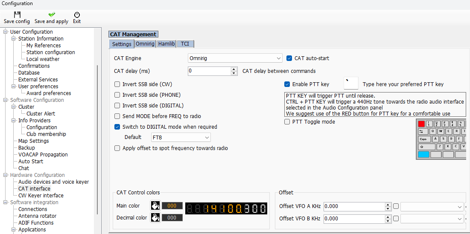
Task: Enable Invert SSB side (CW)
Action: click(x=117, y=84)
